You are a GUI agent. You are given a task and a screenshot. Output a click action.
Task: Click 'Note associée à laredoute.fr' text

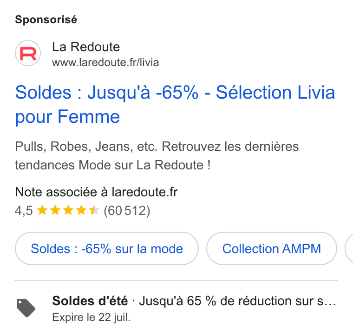(96, 192)
